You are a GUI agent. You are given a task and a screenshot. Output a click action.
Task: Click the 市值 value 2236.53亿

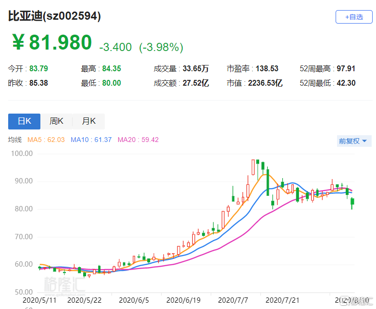pos(265,83)
